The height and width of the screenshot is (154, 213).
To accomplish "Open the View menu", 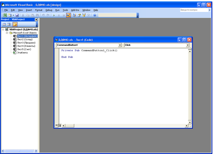I will pos(20,10).
